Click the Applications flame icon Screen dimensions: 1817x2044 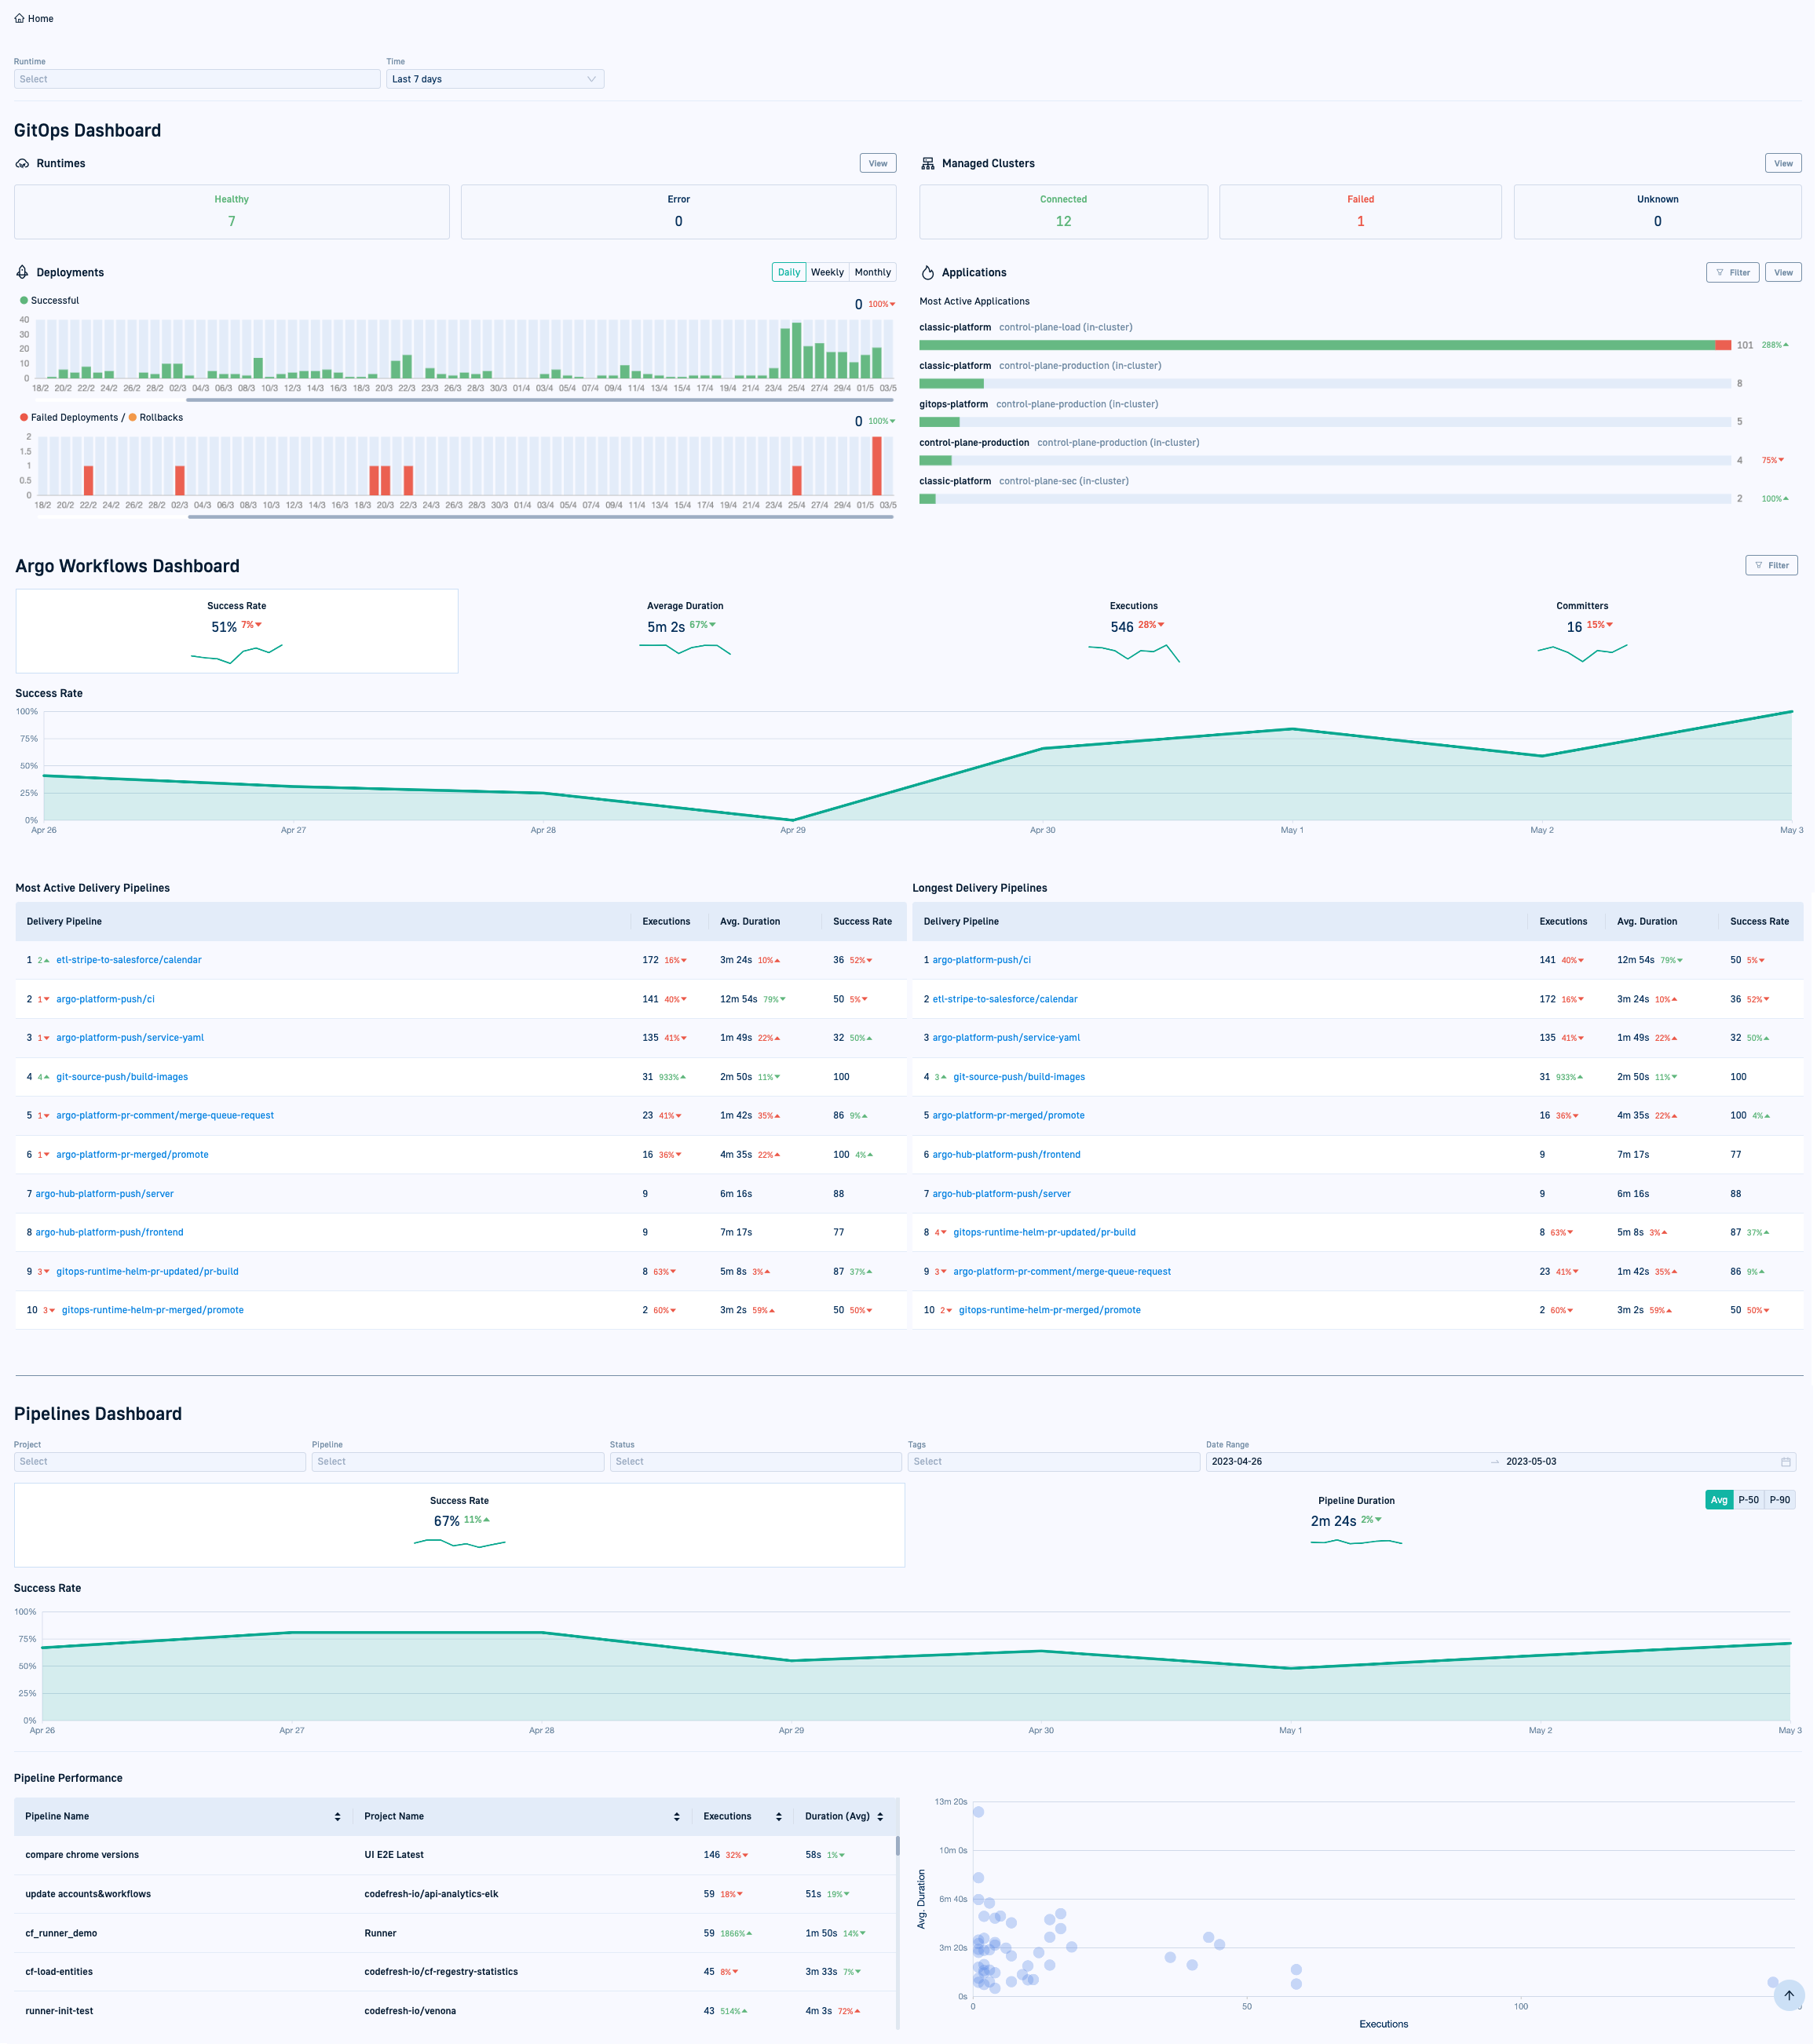927,272
